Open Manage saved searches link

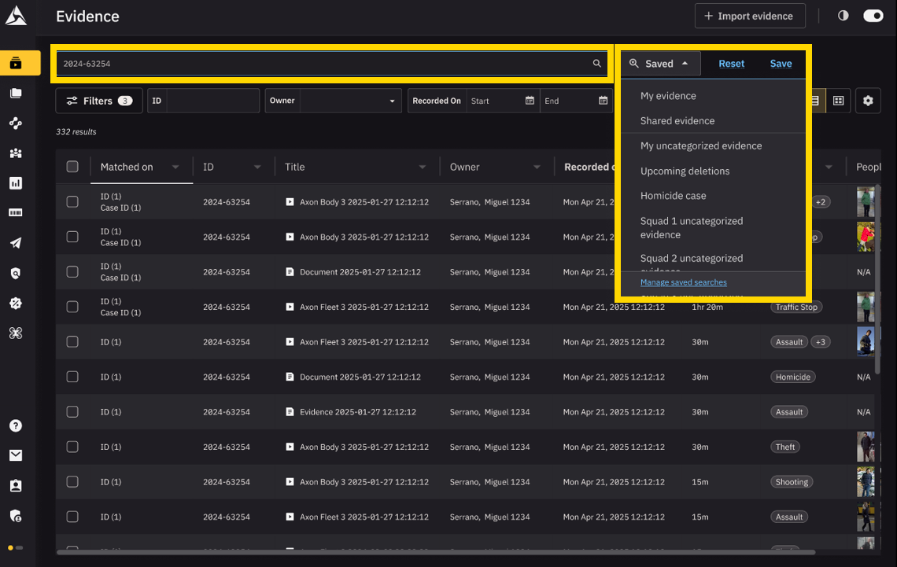(x=683, y=282)
